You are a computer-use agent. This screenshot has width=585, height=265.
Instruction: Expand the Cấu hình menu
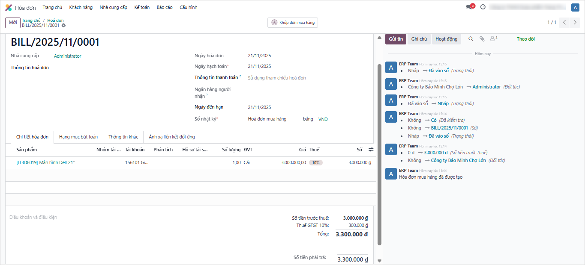(188, 8)
